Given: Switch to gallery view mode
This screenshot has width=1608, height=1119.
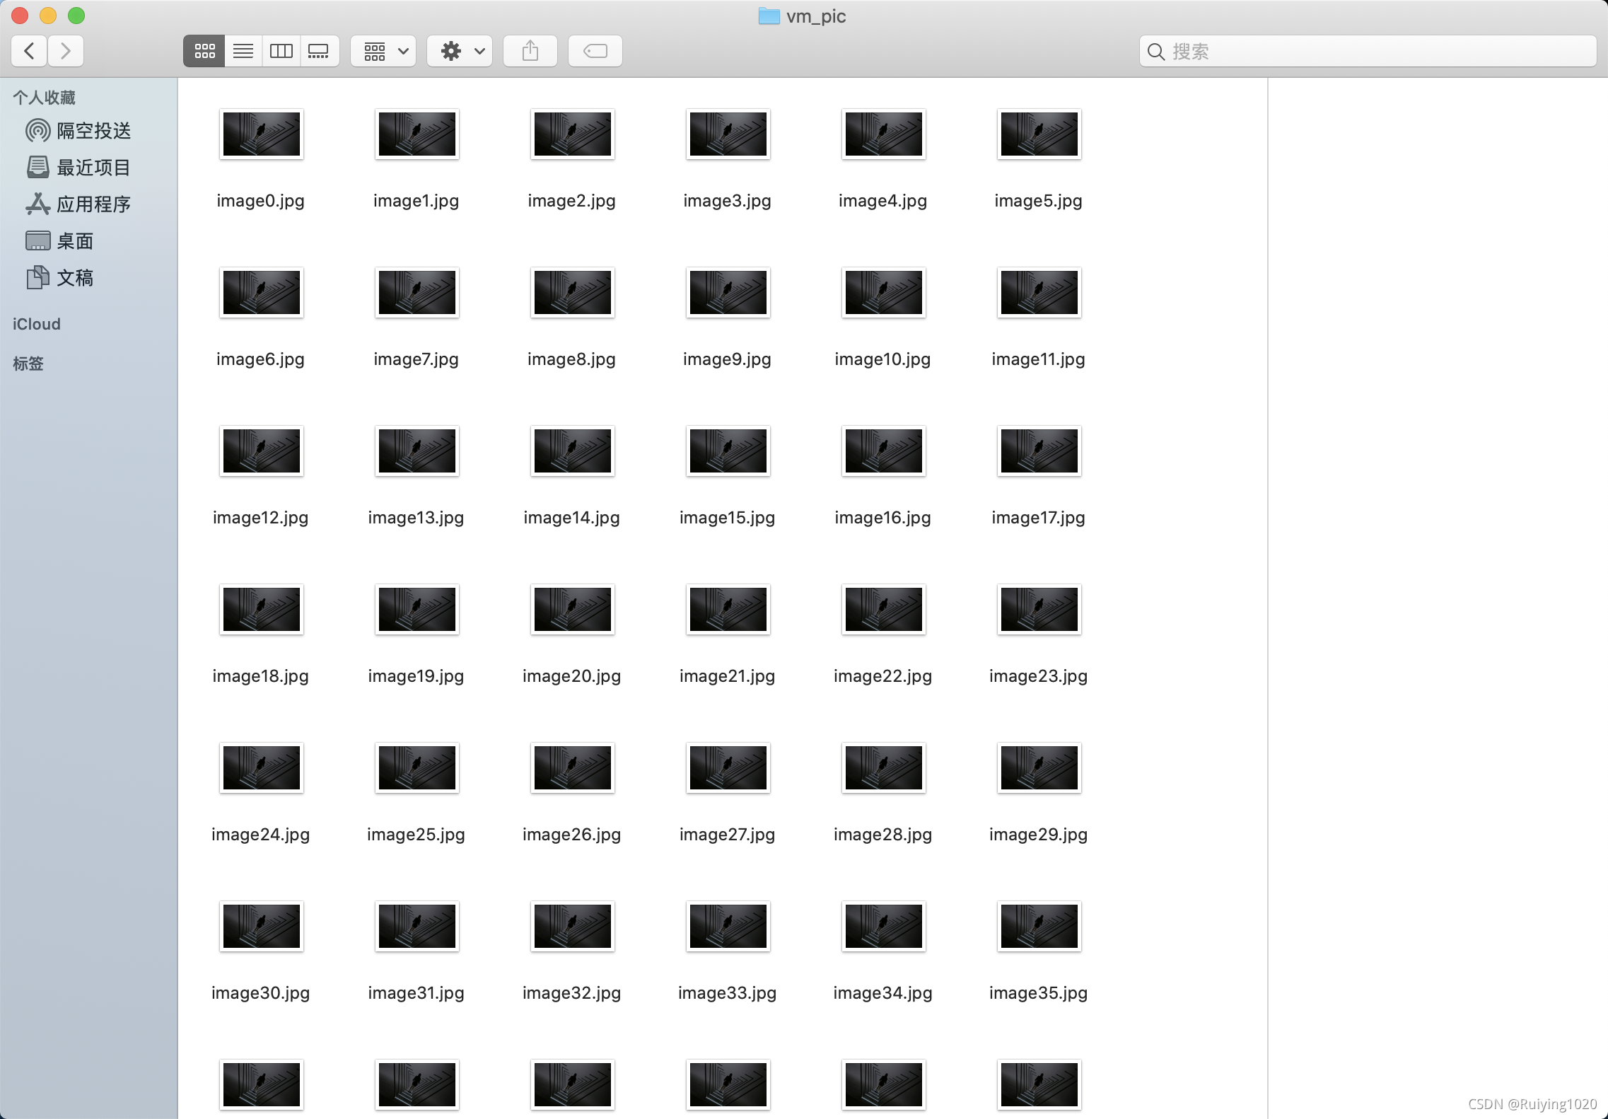Looking at the screenshot, I should (319, 51).
